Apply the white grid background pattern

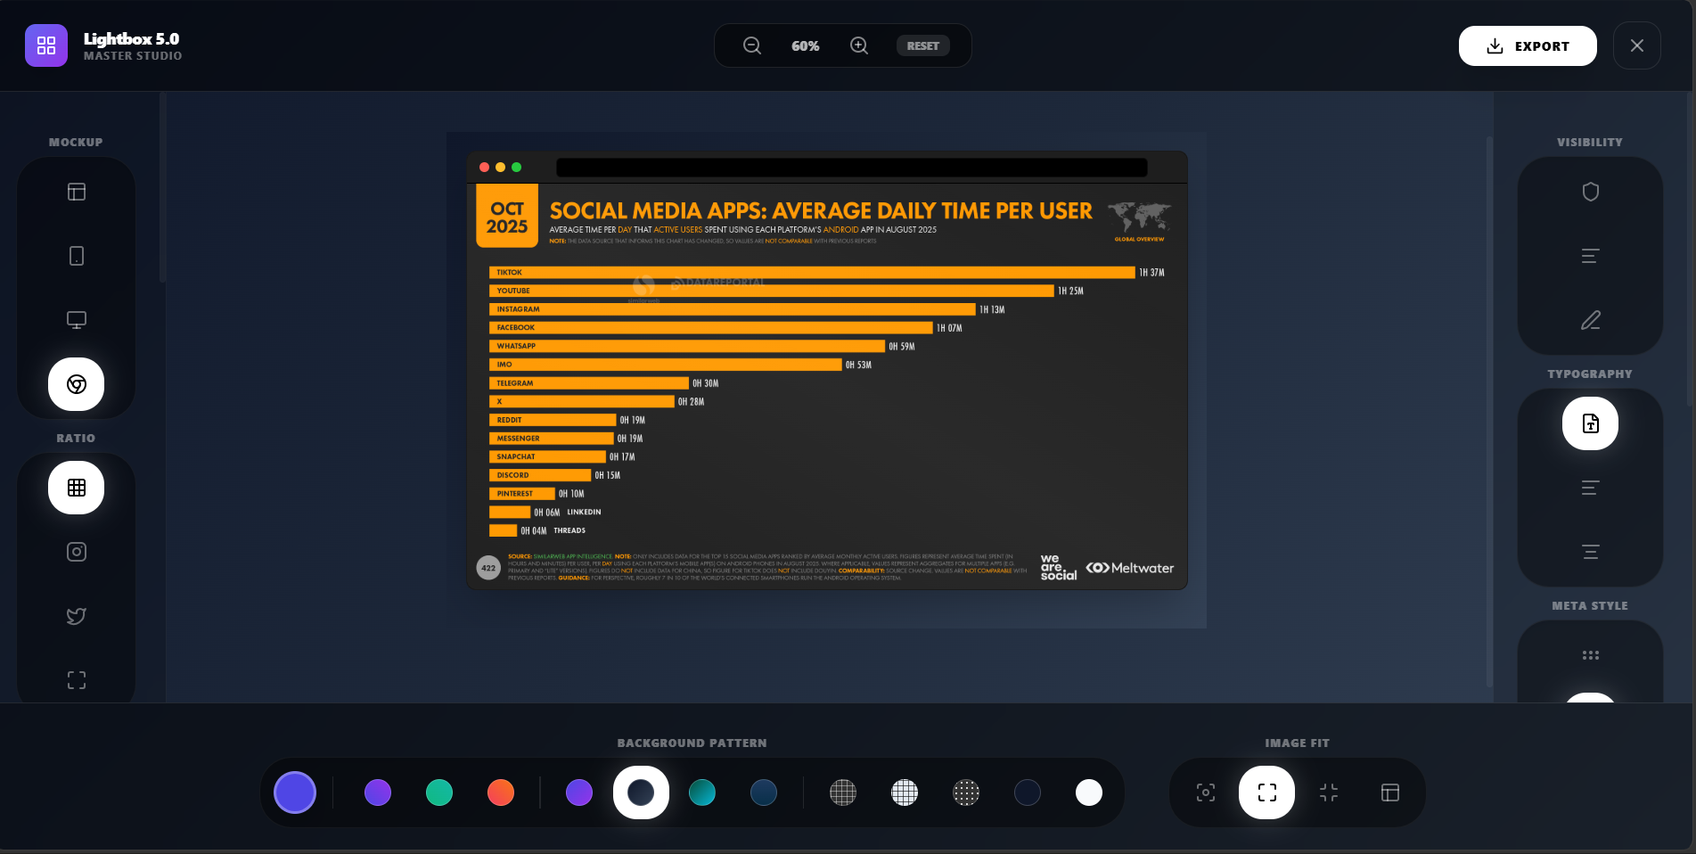(x=905, y=792)
